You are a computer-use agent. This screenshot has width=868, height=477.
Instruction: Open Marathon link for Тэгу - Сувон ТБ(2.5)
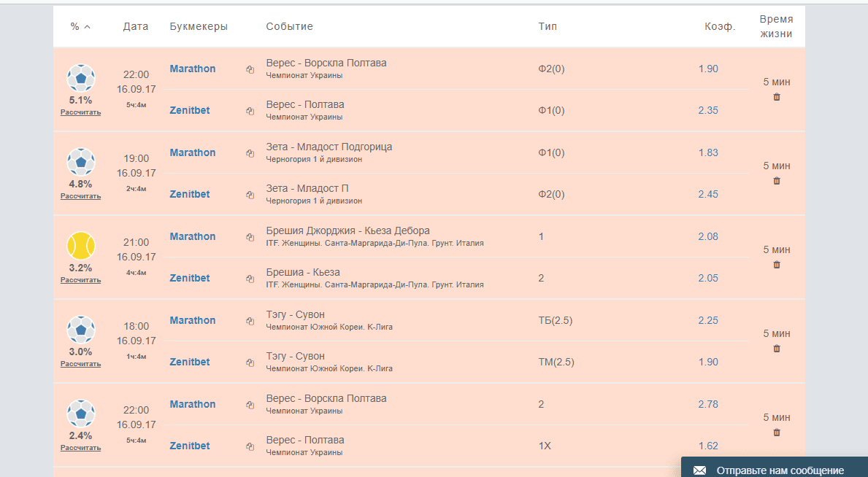click(193, 320)
